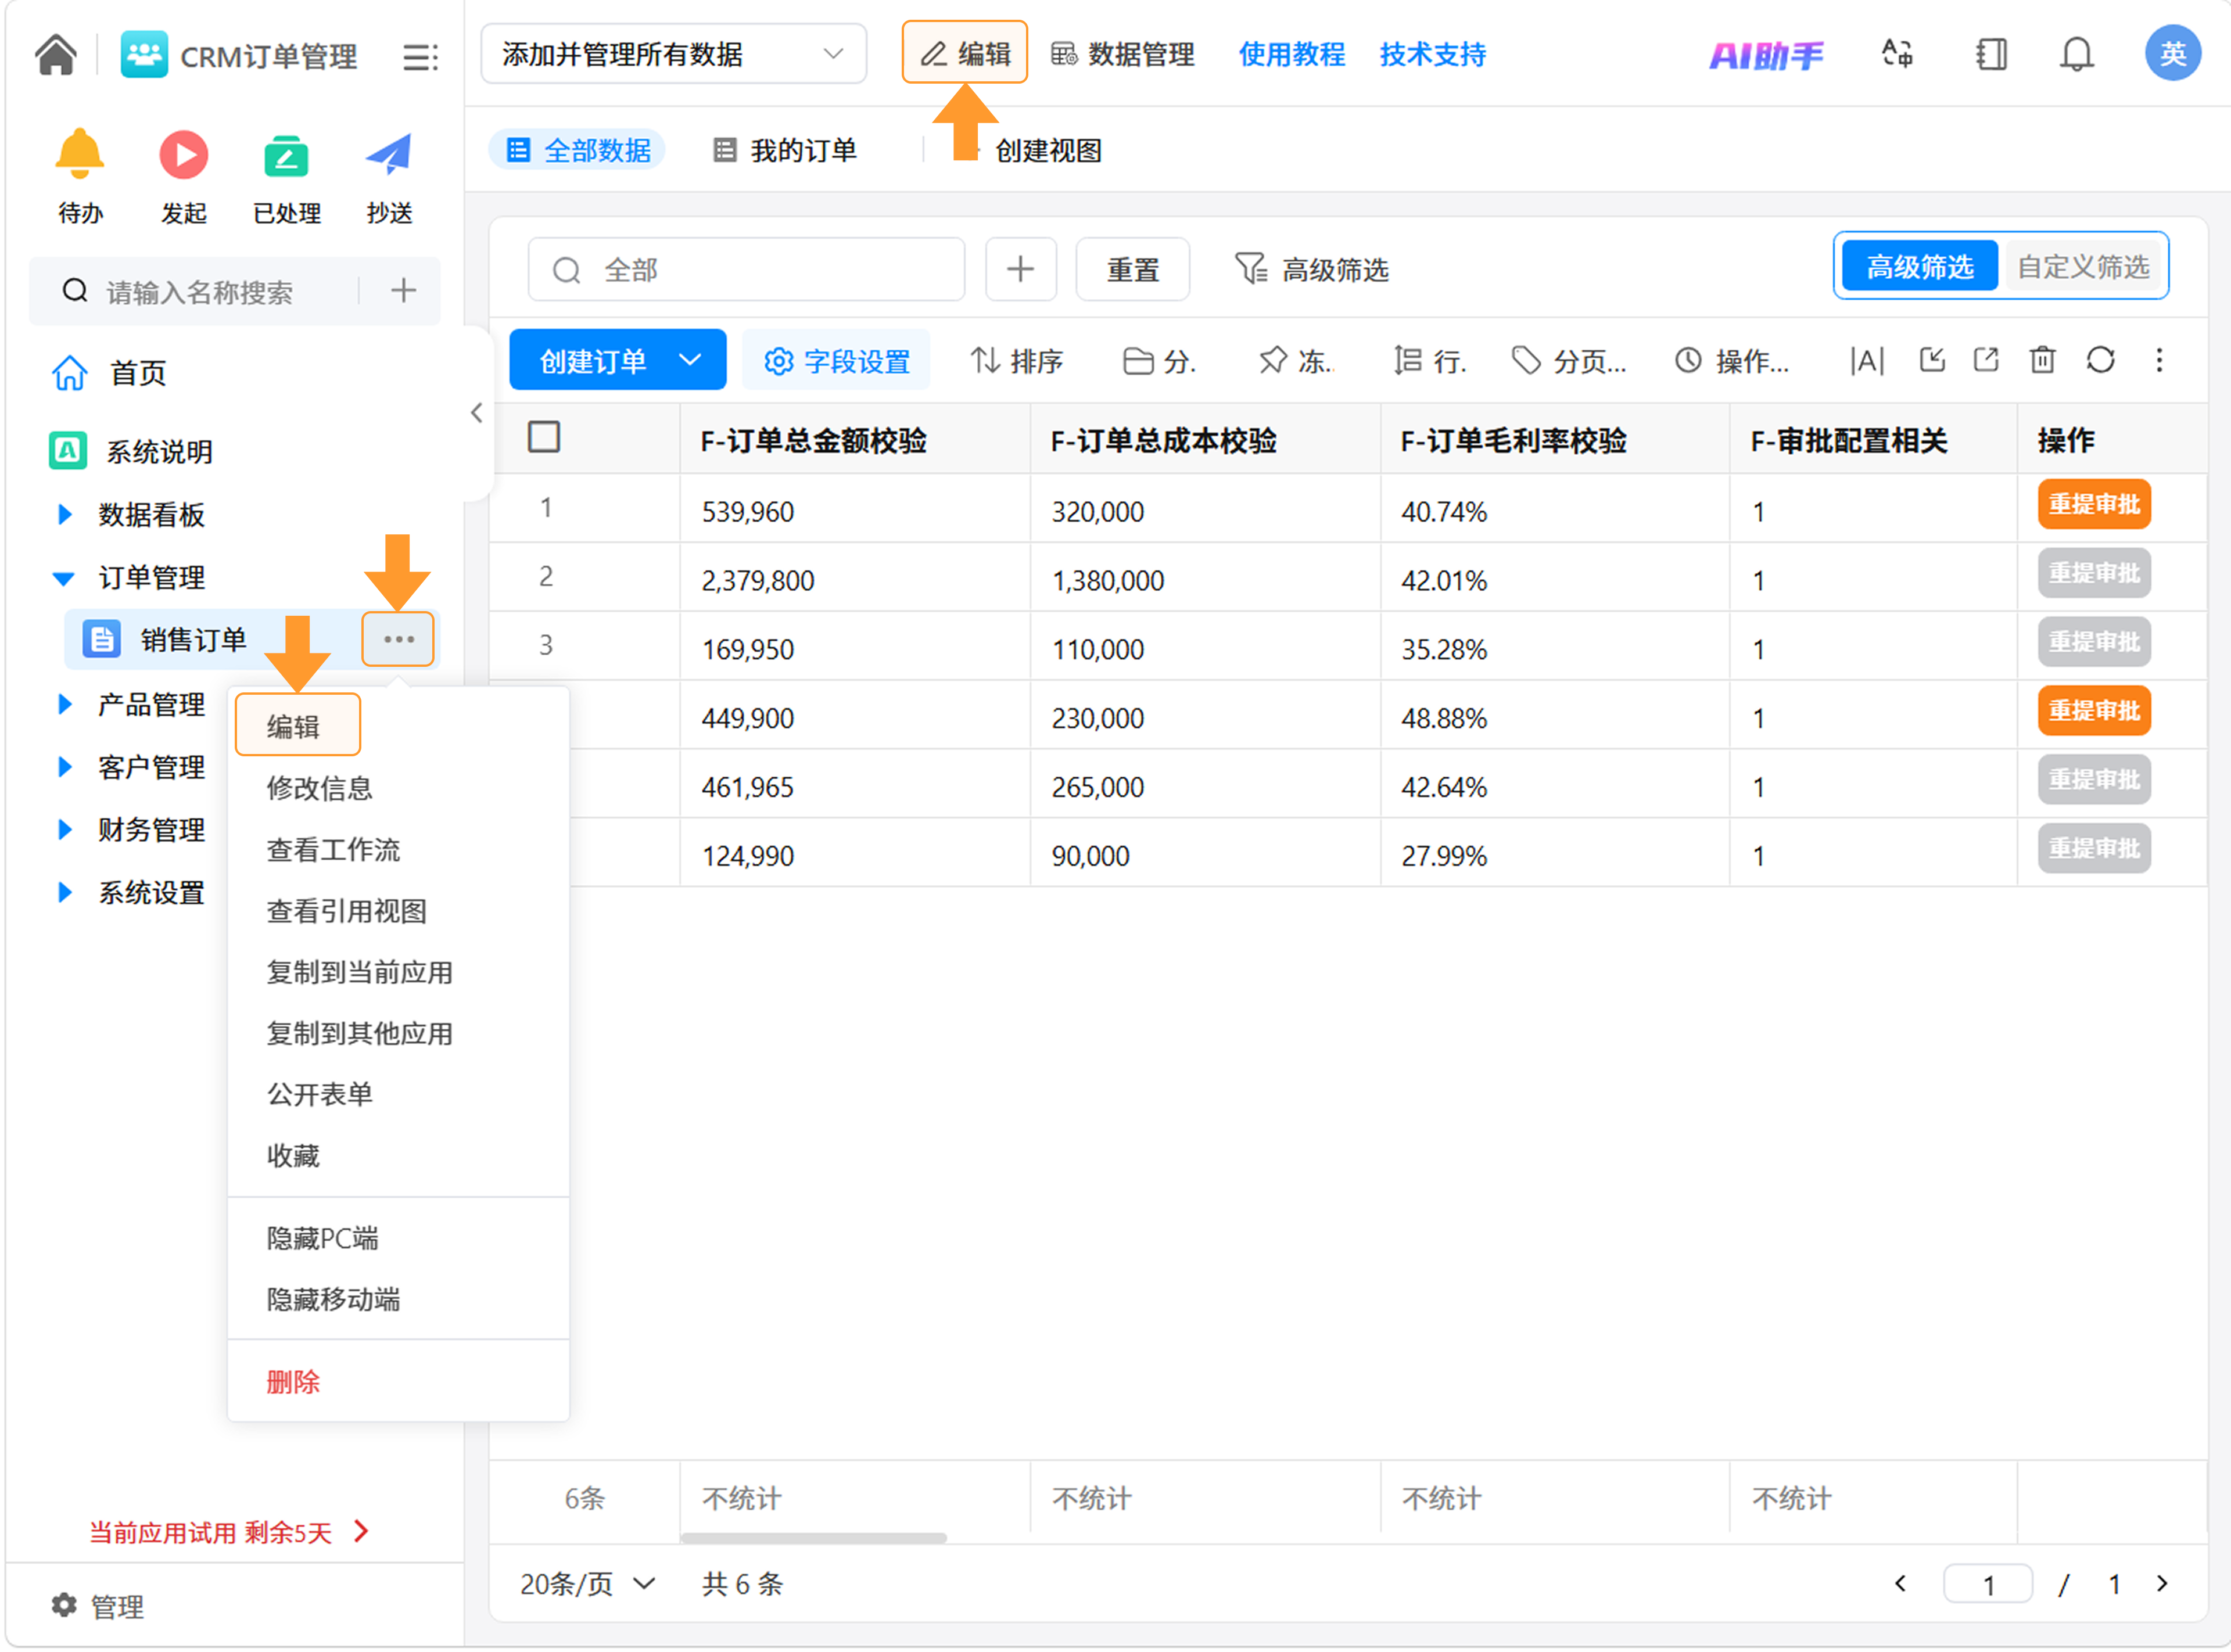2231x1652 pixels.
Task: Switch to the 我的订单 view tab
Action: (784, 150)
